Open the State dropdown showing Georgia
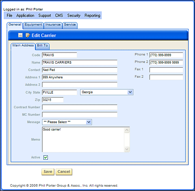 tap(106, 92)
